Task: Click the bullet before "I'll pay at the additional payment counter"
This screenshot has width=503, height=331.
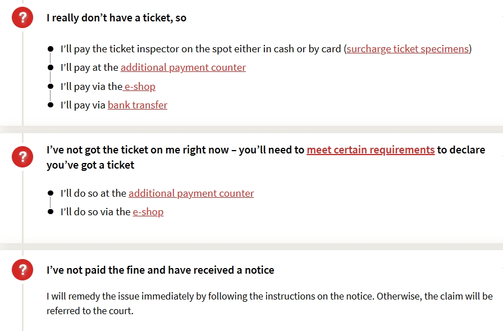Action: [51, 68]
